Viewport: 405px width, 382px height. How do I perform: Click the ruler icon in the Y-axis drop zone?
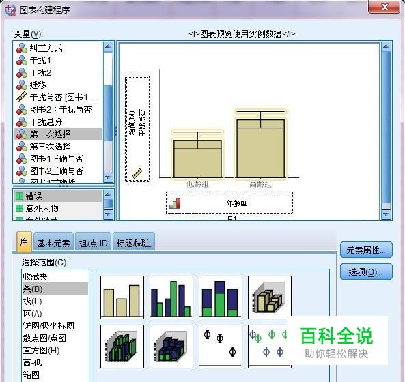[137, 173]
